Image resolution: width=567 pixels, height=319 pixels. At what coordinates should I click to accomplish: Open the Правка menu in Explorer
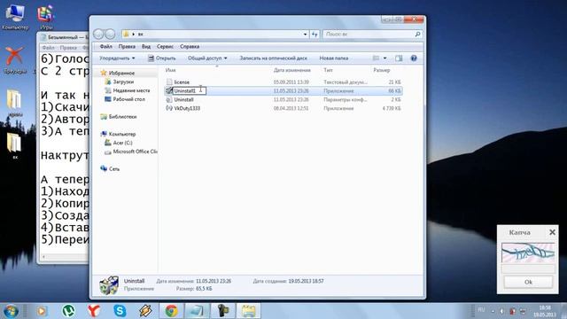127,46
